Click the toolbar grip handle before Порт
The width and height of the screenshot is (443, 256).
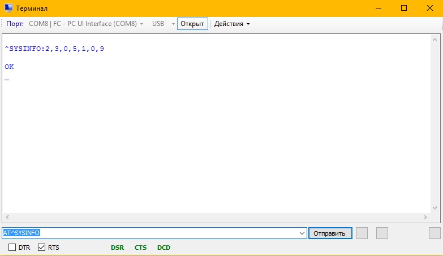pyautogui.click(x=2, y=24)
